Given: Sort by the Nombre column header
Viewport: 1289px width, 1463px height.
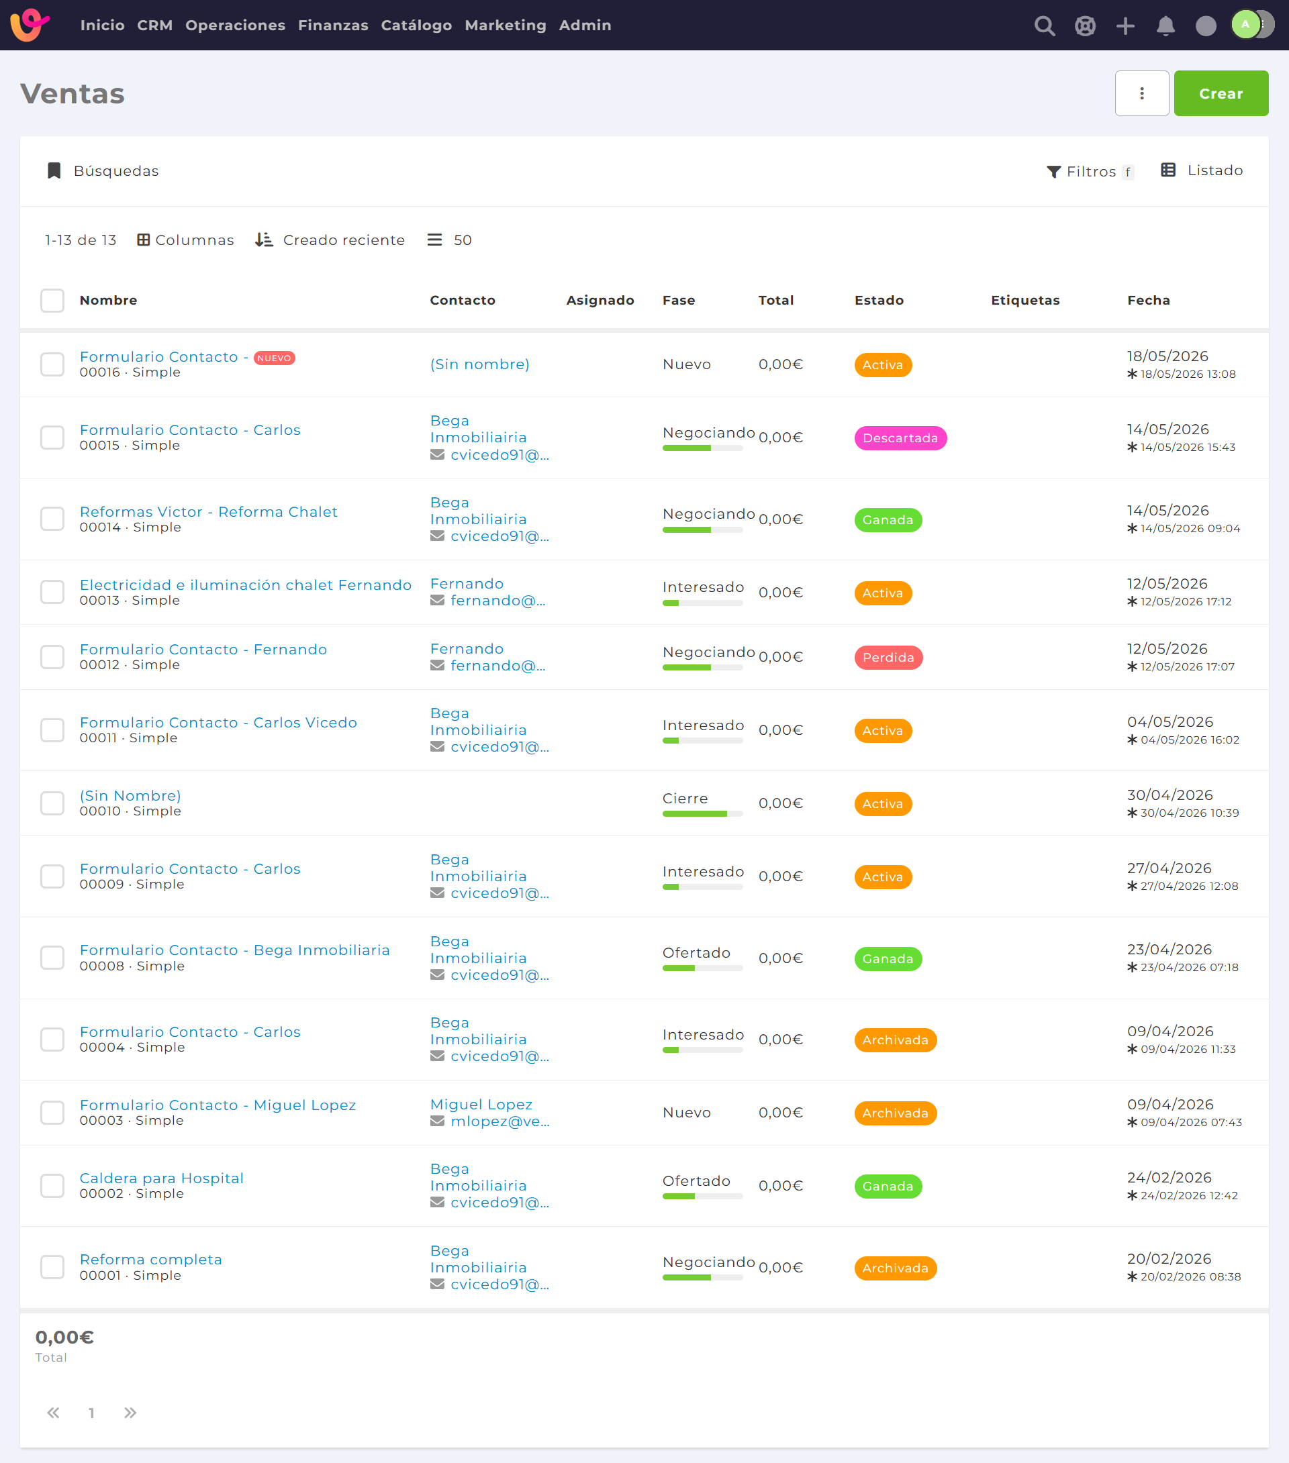Looking at the screenshot, I should pos(108,301).
